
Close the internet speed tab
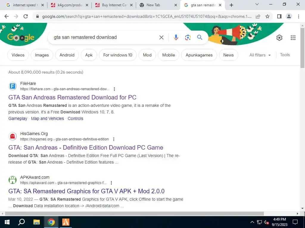click(x=43, y=5)
